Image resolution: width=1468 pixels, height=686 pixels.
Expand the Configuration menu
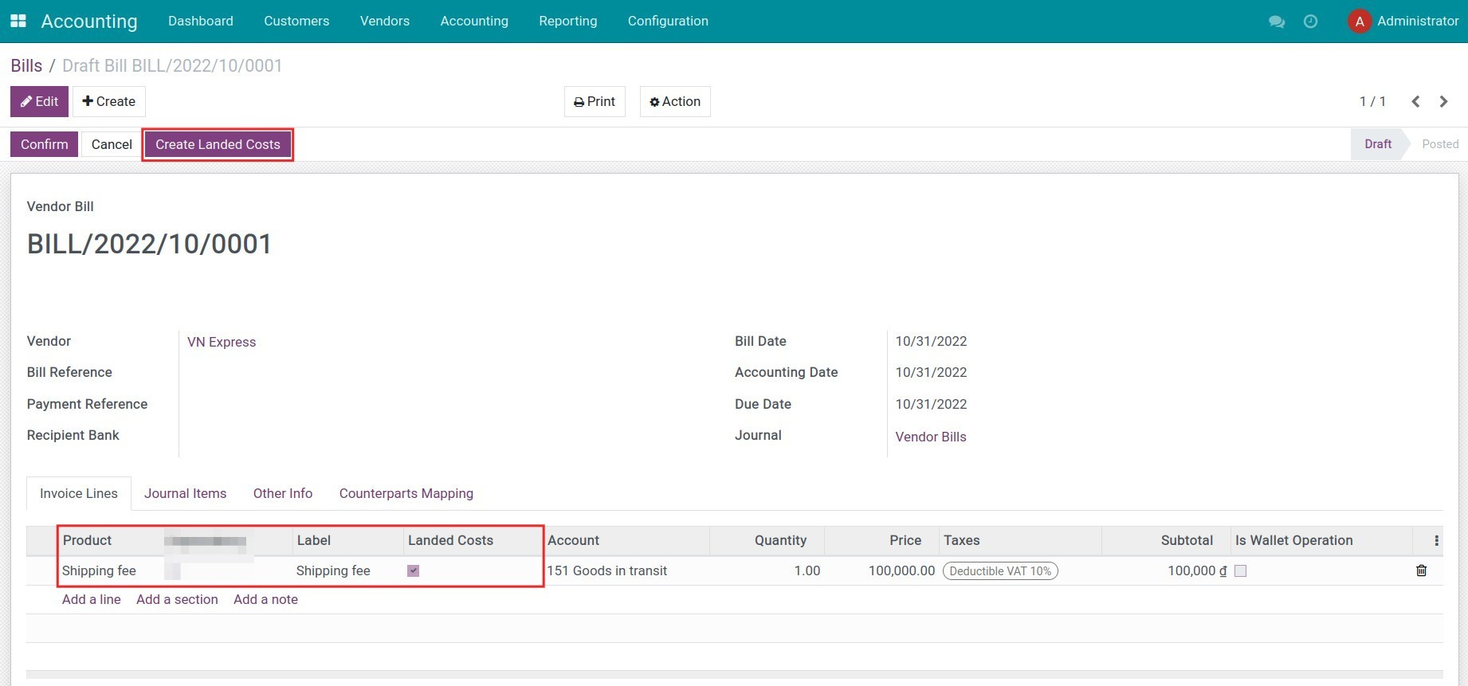coord(667,22)
